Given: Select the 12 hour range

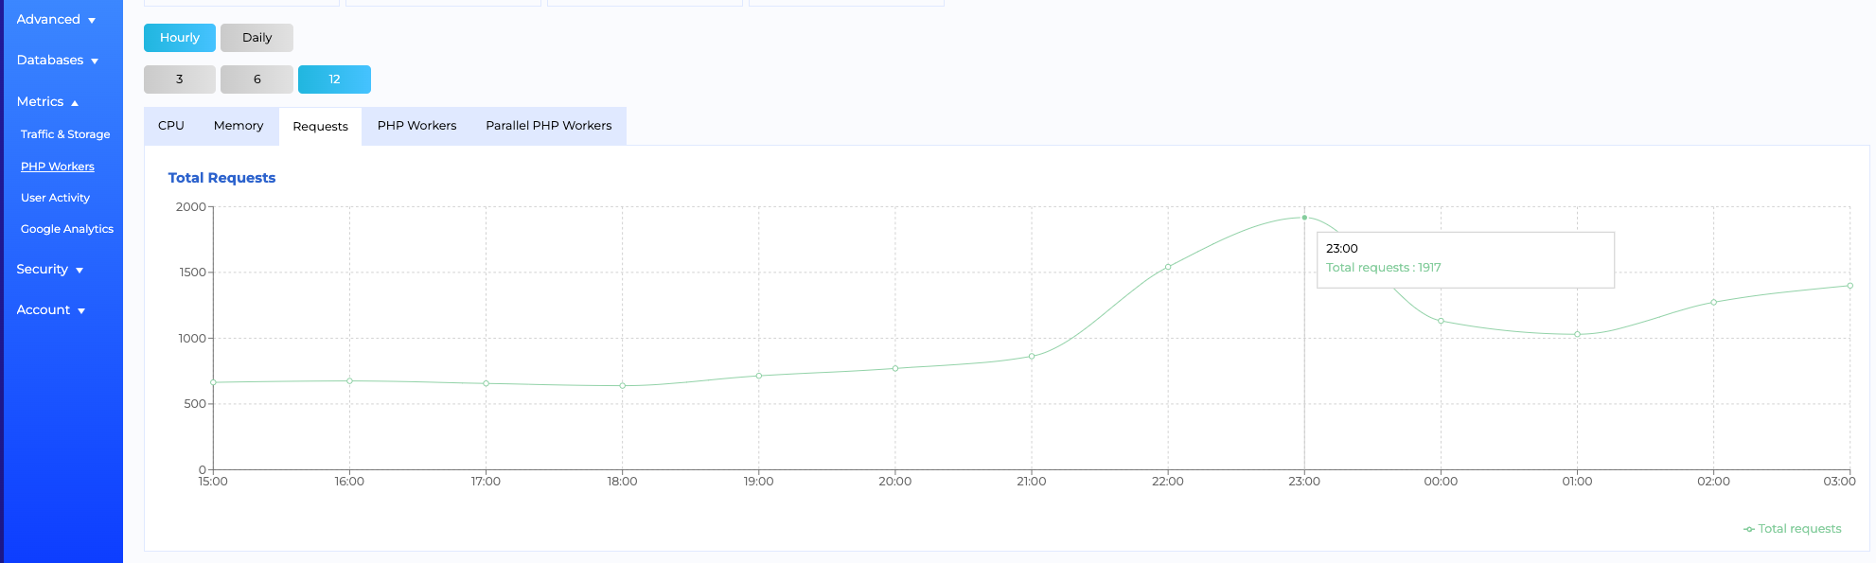Looking at the screenshot, I should pyautogui.click(x=334, y=79).
